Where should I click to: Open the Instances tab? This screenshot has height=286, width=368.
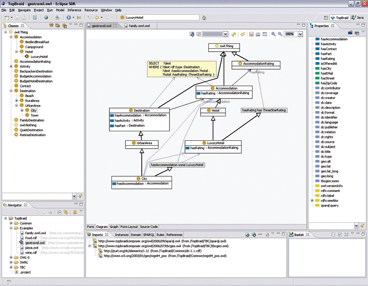click(121, 235)
